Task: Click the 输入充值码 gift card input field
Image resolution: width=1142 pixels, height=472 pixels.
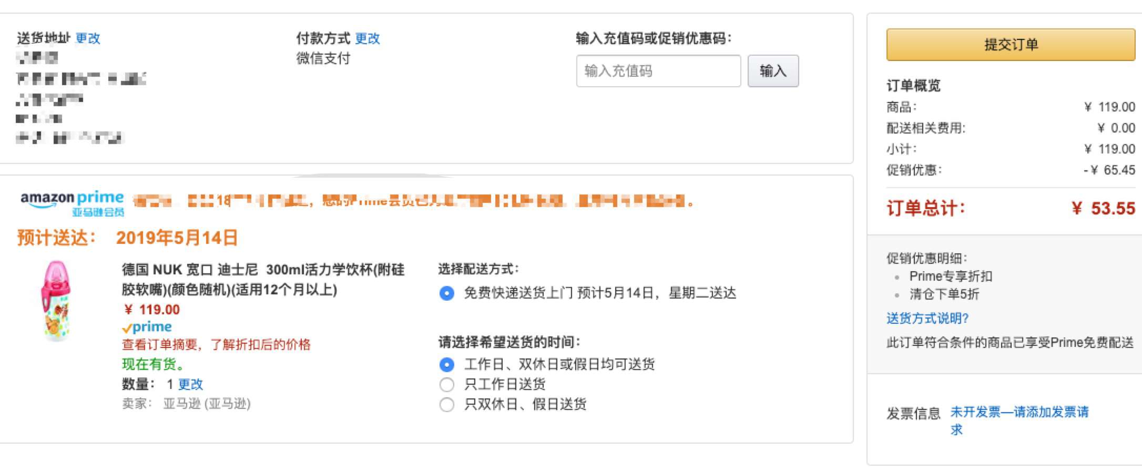Action: tap(659, 71)
